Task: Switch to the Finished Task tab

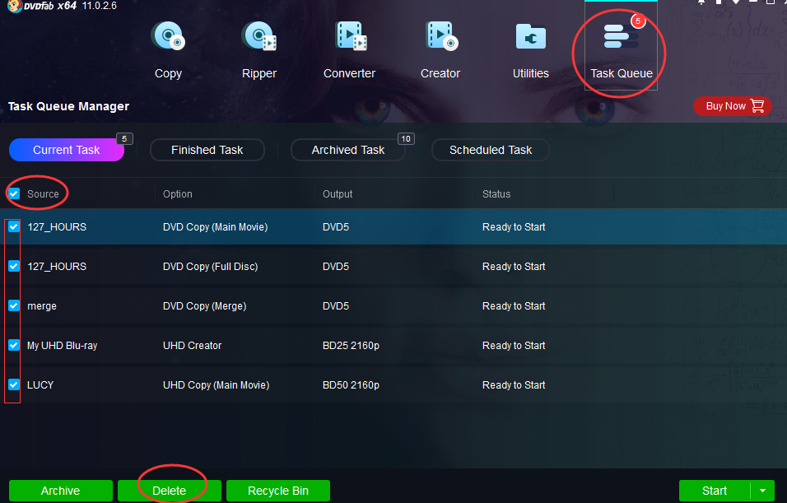Action: point(207,150)
